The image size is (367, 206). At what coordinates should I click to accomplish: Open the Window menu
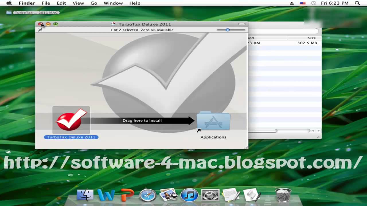[113, 3]
